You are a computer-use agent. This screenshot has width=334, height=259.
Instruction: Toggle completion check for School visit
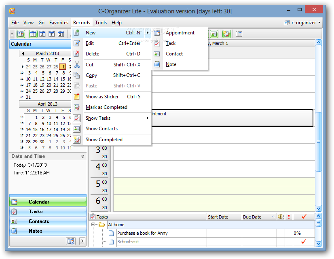304,242
